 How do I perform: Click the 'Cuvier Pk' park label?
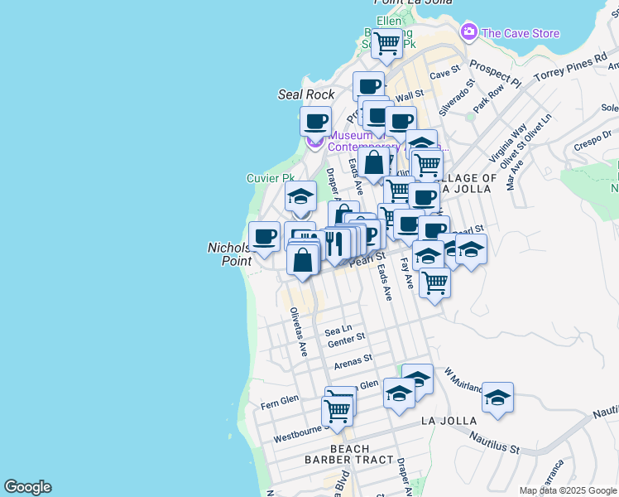tap(271, 178)
